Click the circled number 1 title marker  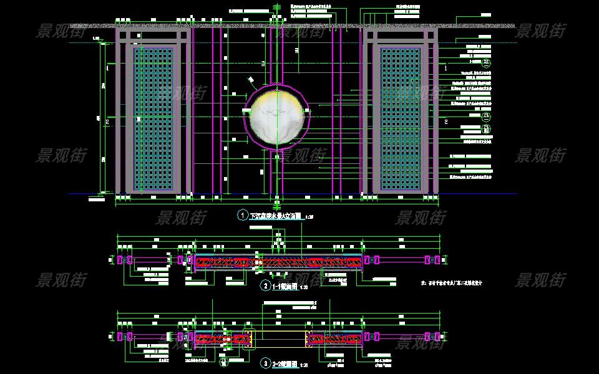[x=242, y=216]
